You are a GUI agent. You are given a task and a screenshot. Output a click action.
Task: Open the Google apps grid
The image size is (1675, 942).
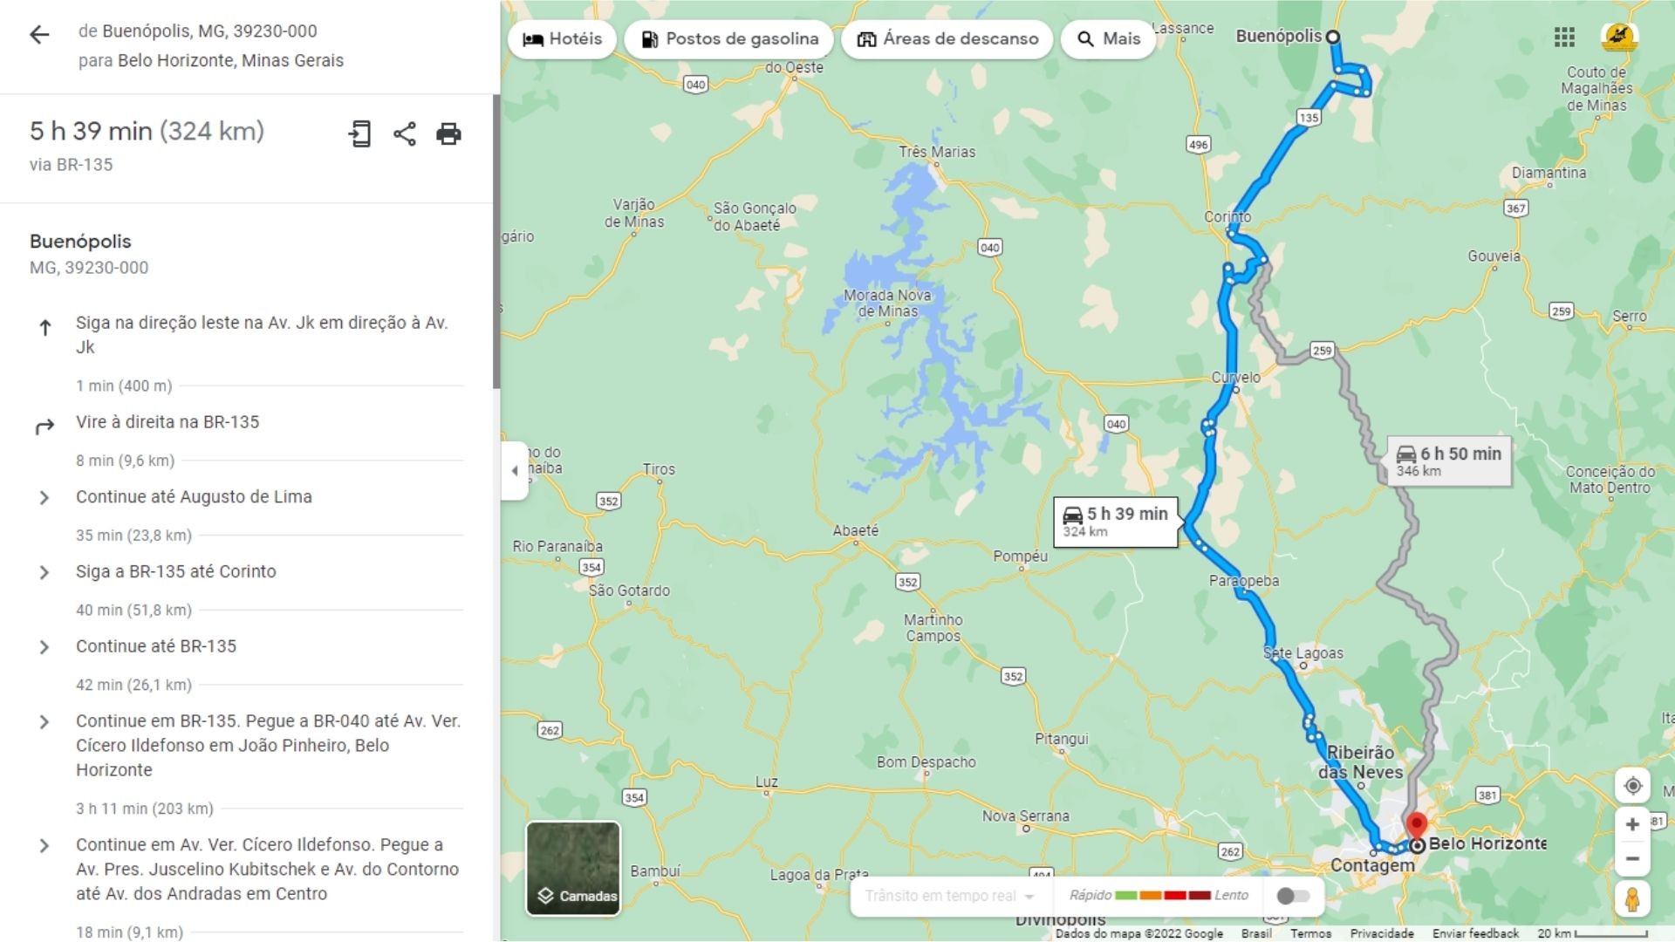[x=1564, y=37]
